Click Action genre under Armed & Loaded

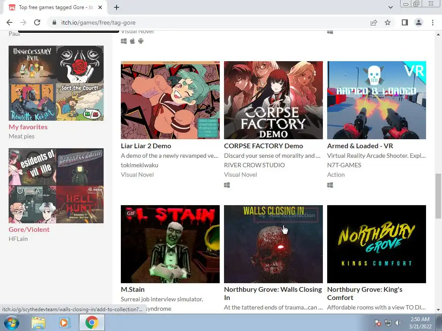336,175
